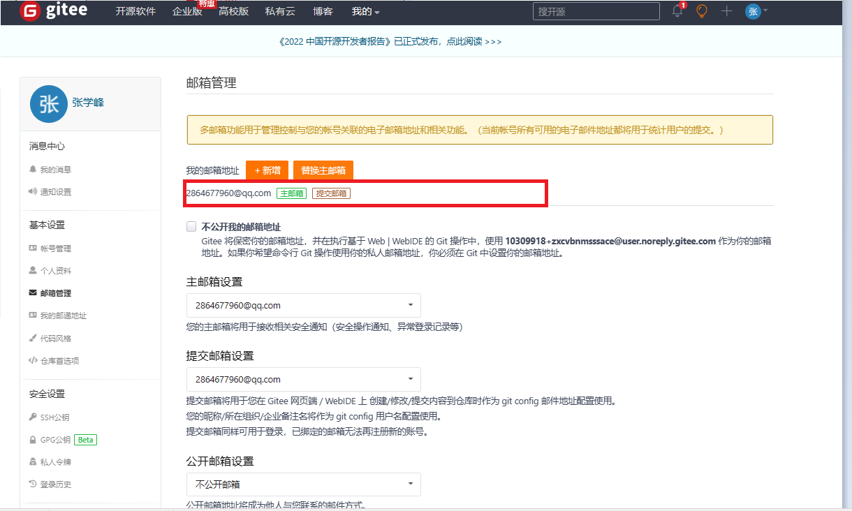
Task: Click the 邮箱管理 page heading
Action: (x=212, y=83)
